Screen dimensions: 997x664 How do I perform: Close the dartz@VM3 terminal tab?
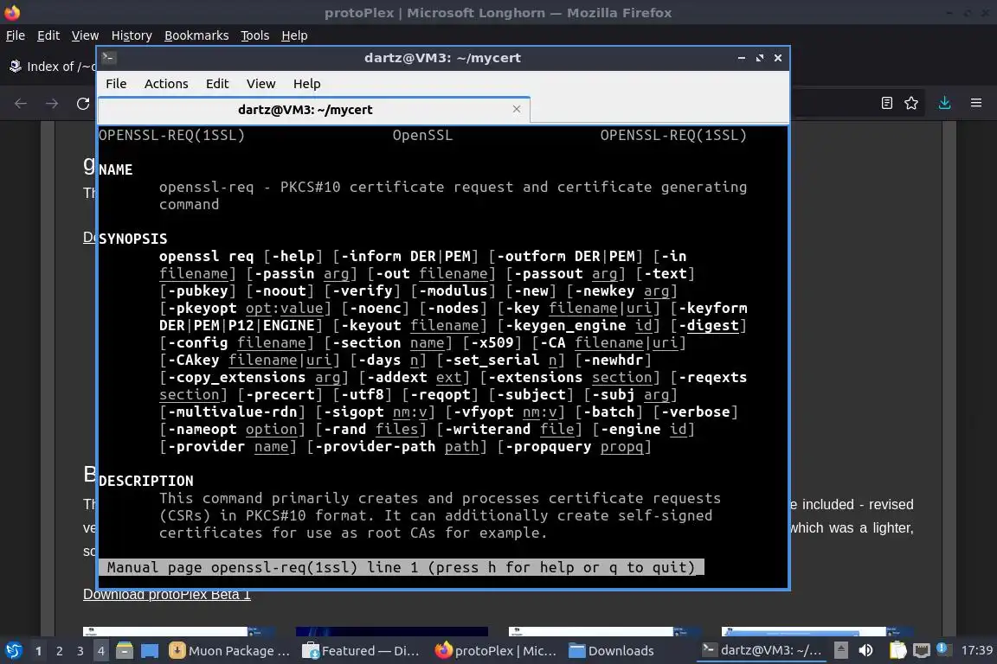point(517,109)
